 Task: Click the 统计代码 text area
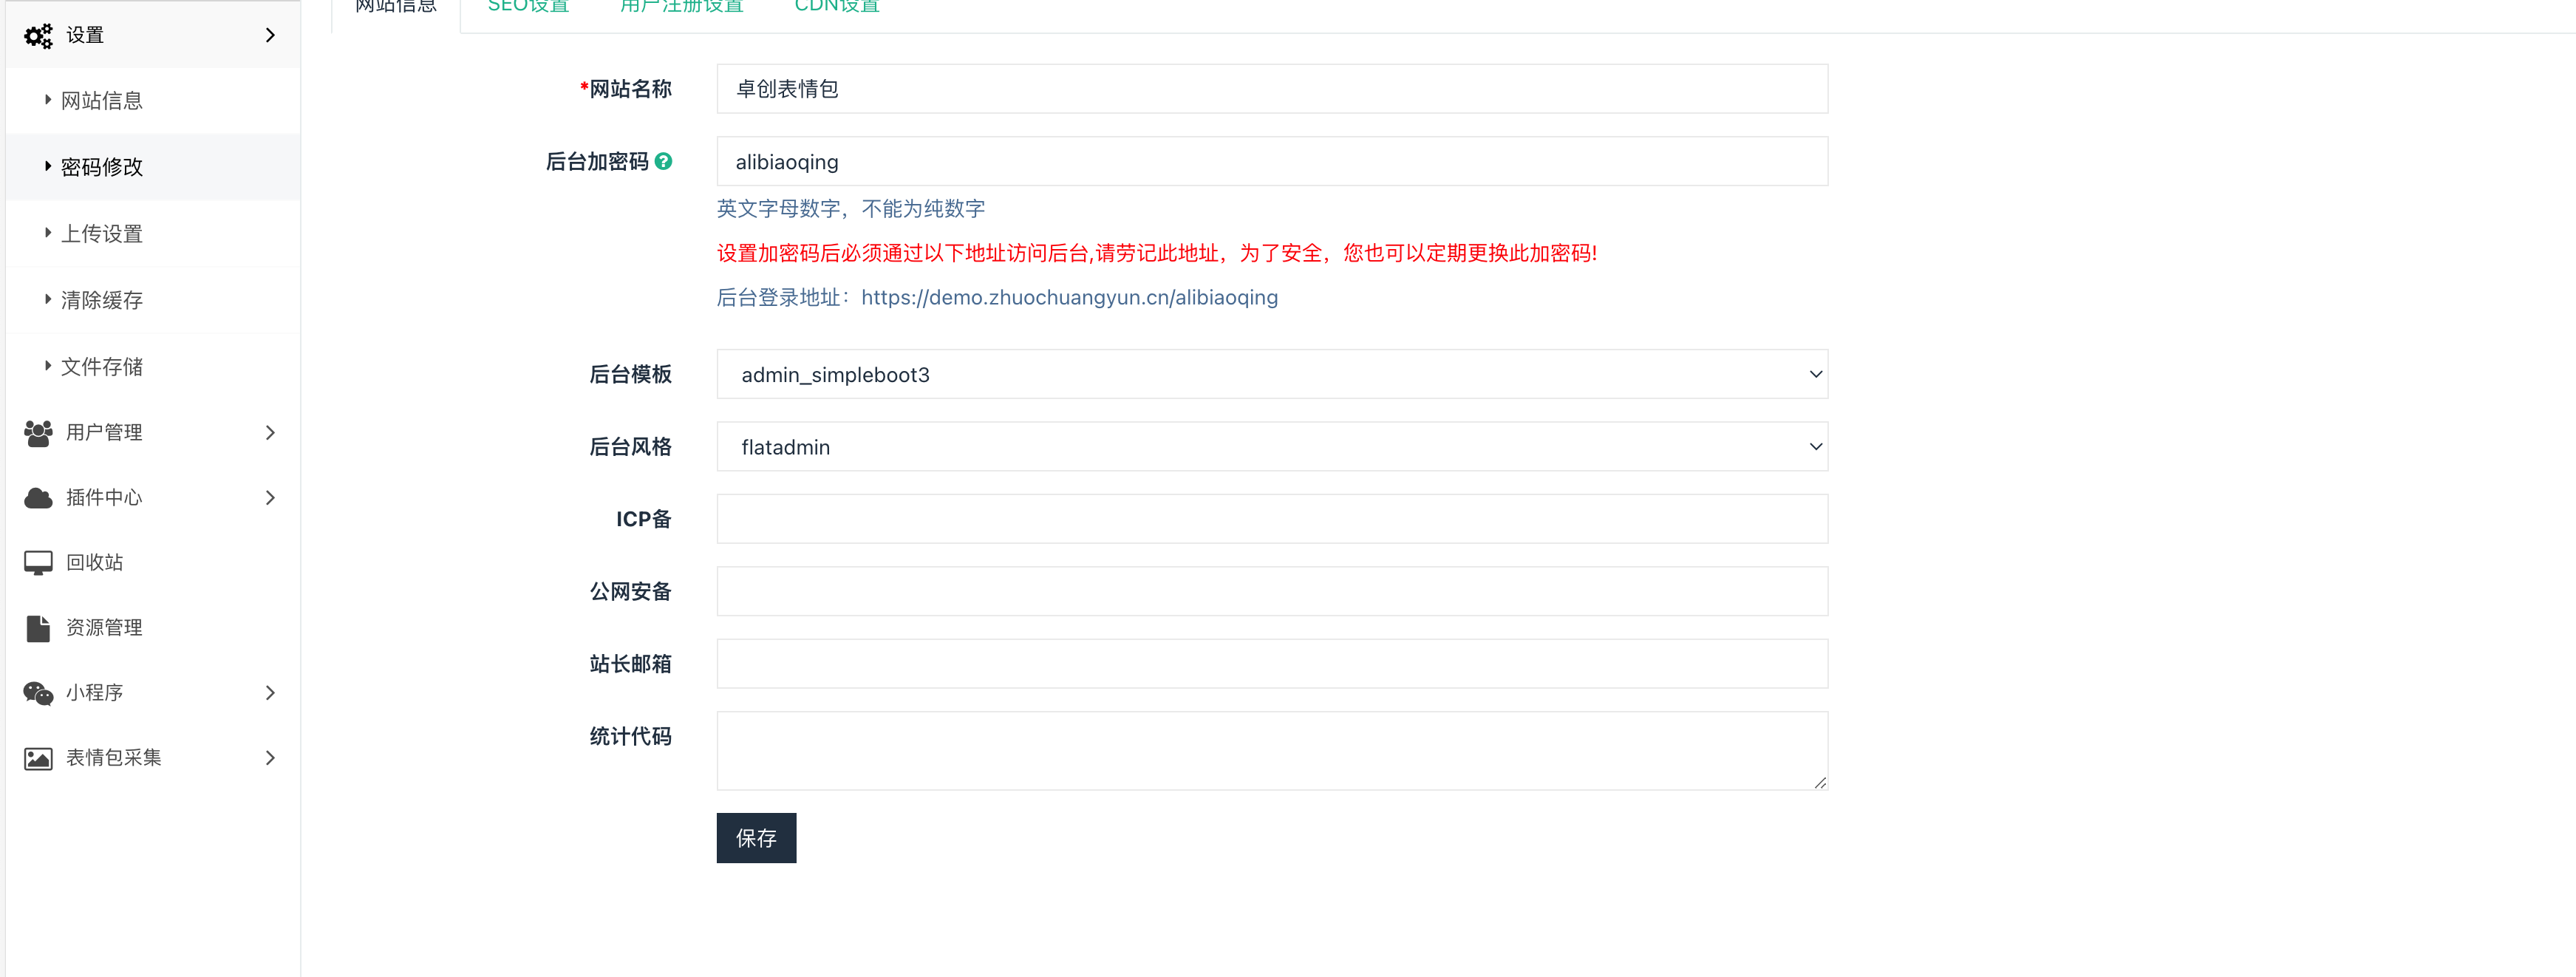tap(1272, 751)
